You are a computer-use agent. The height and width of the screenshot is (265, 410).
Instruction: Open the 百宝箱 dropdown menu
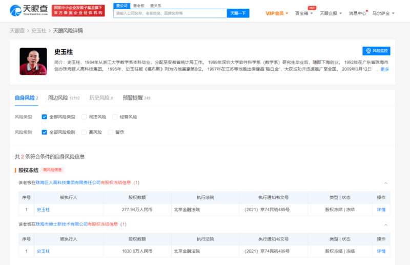pos(304,13)
